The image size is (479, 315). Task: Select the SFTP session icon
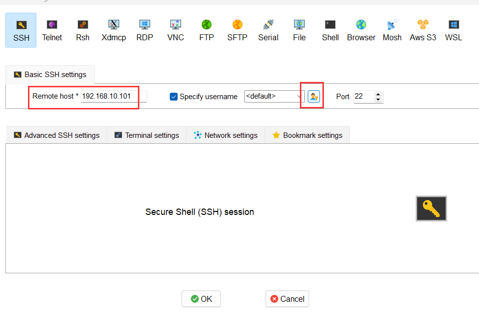237,30
